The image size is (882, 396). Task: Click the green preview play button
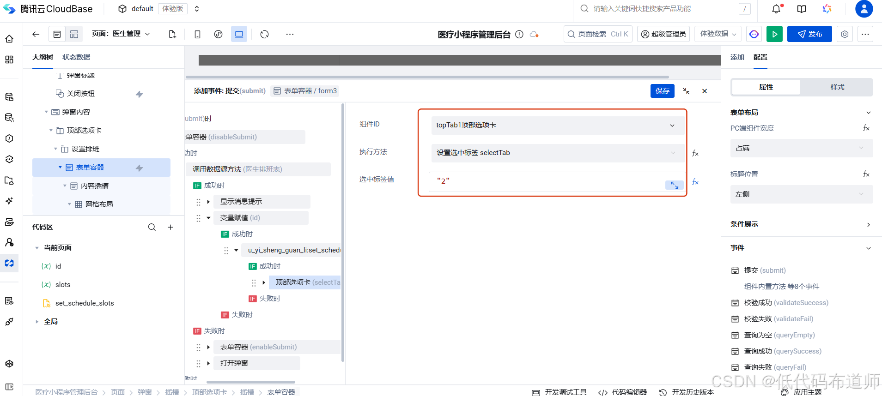tap(774, 34)
